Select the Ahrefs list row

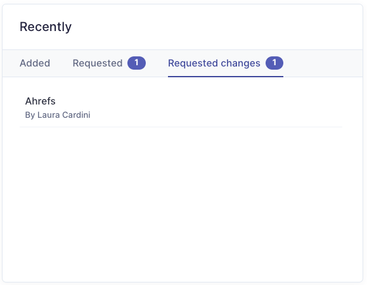pyautogui.click(x=181, y=108)
